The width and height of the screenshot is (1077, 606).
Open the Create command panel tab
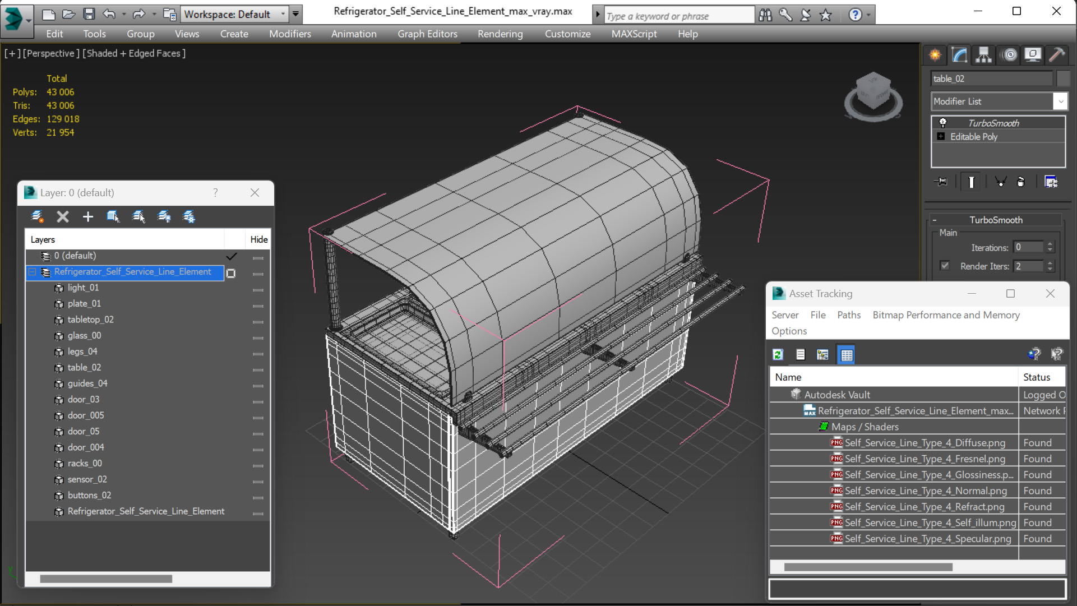(935, 55)
